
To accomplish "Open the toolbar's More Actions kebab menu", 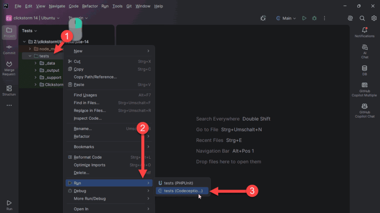I will point(324,18).
